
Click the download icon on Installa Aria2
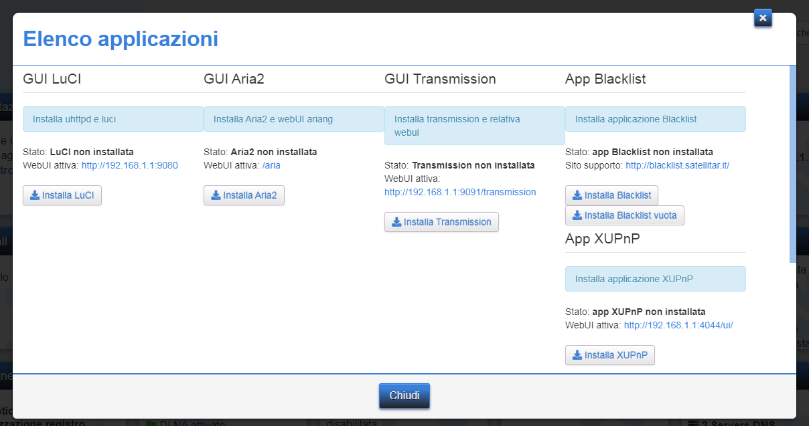[216, 195]
